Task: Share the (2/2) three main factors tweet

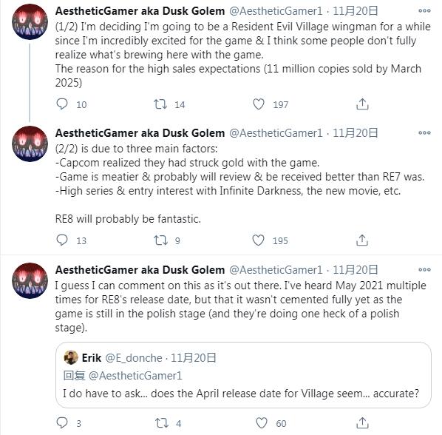Action: click(362, 240)
